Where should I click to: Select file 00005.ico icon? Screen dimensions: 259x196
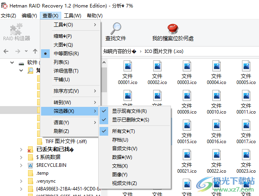pyautogui.click(x=246, y=66)
